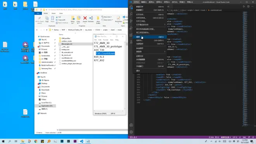Viewport: 256px width, 144px height.
Task: Click the taskbar Search magnifier icon
Action: 9,141
